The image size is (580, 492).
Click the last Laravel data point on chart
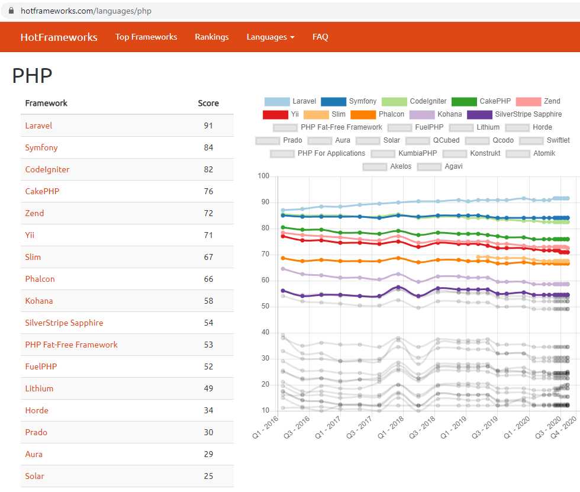(567, 198)
